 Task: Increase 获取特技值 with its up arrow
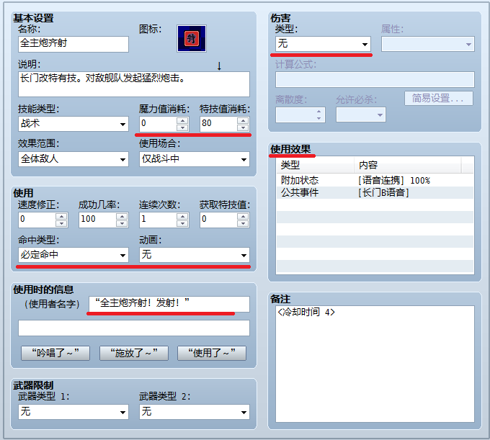coord(243,216)
